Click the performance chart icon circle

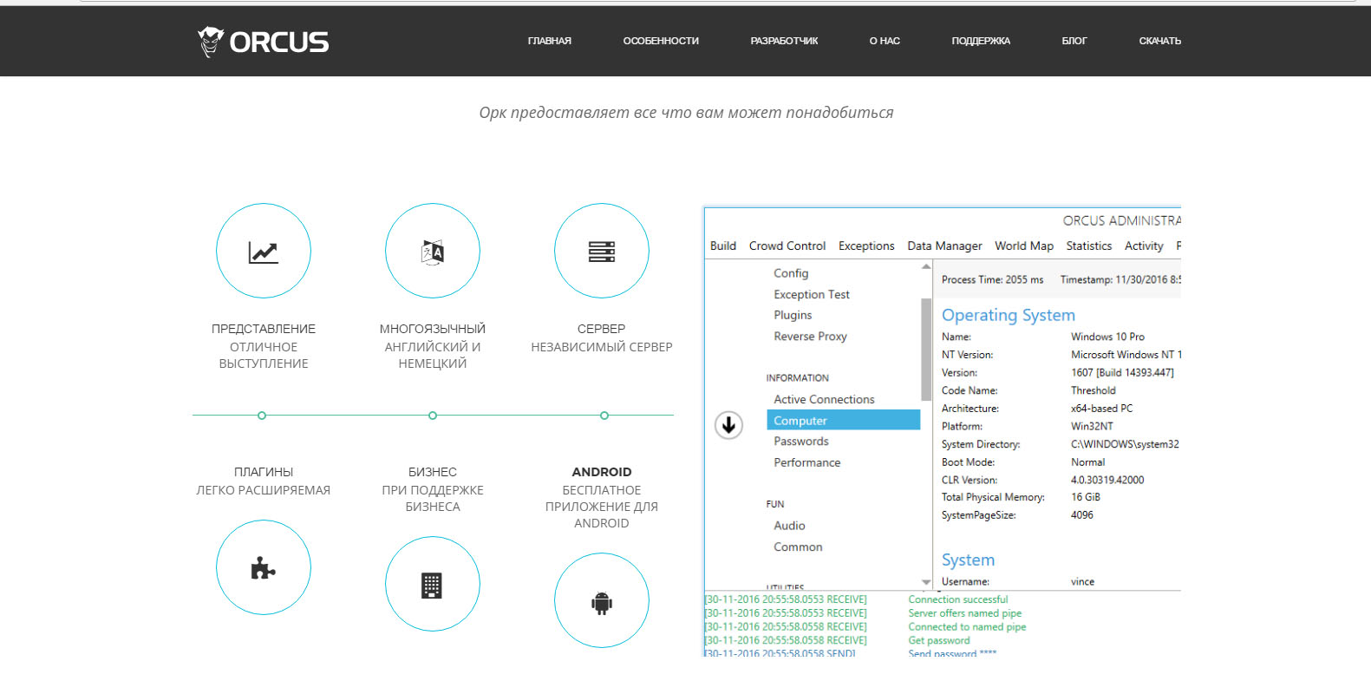[x=264, y=251]
